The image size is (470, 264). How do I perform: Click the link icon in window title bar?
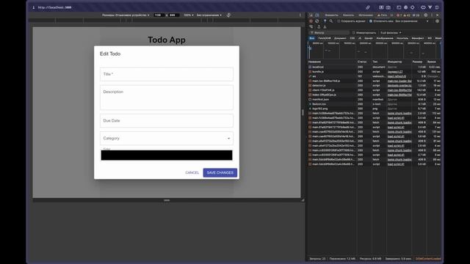pos(368,7)
